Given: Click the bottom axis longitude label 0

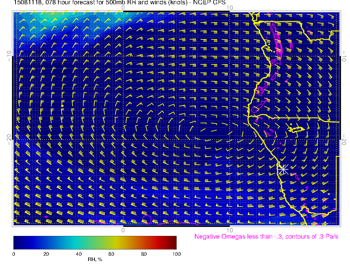Looking at the screenshot, I should click(123, 230).
